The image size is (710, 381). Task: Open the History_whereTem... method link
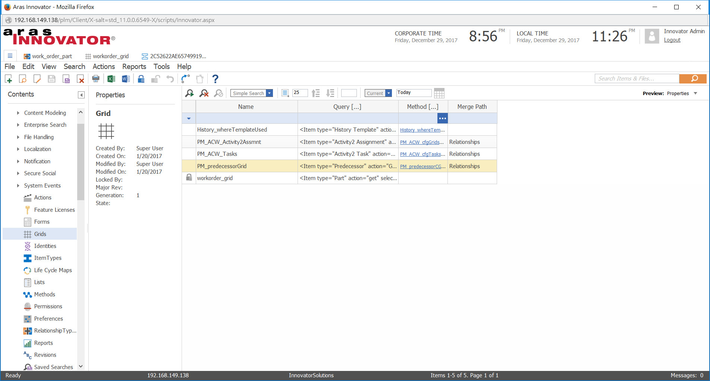click(x=422, y=130)
